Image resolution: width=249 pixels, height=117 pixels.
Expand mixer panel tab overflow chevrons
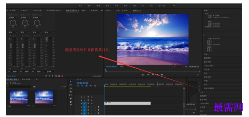coord(102,11)
